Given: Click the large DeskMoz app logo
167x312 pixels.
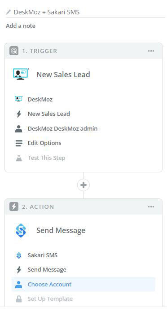Looking at the screenshot, I should click(x=21, y=74).
